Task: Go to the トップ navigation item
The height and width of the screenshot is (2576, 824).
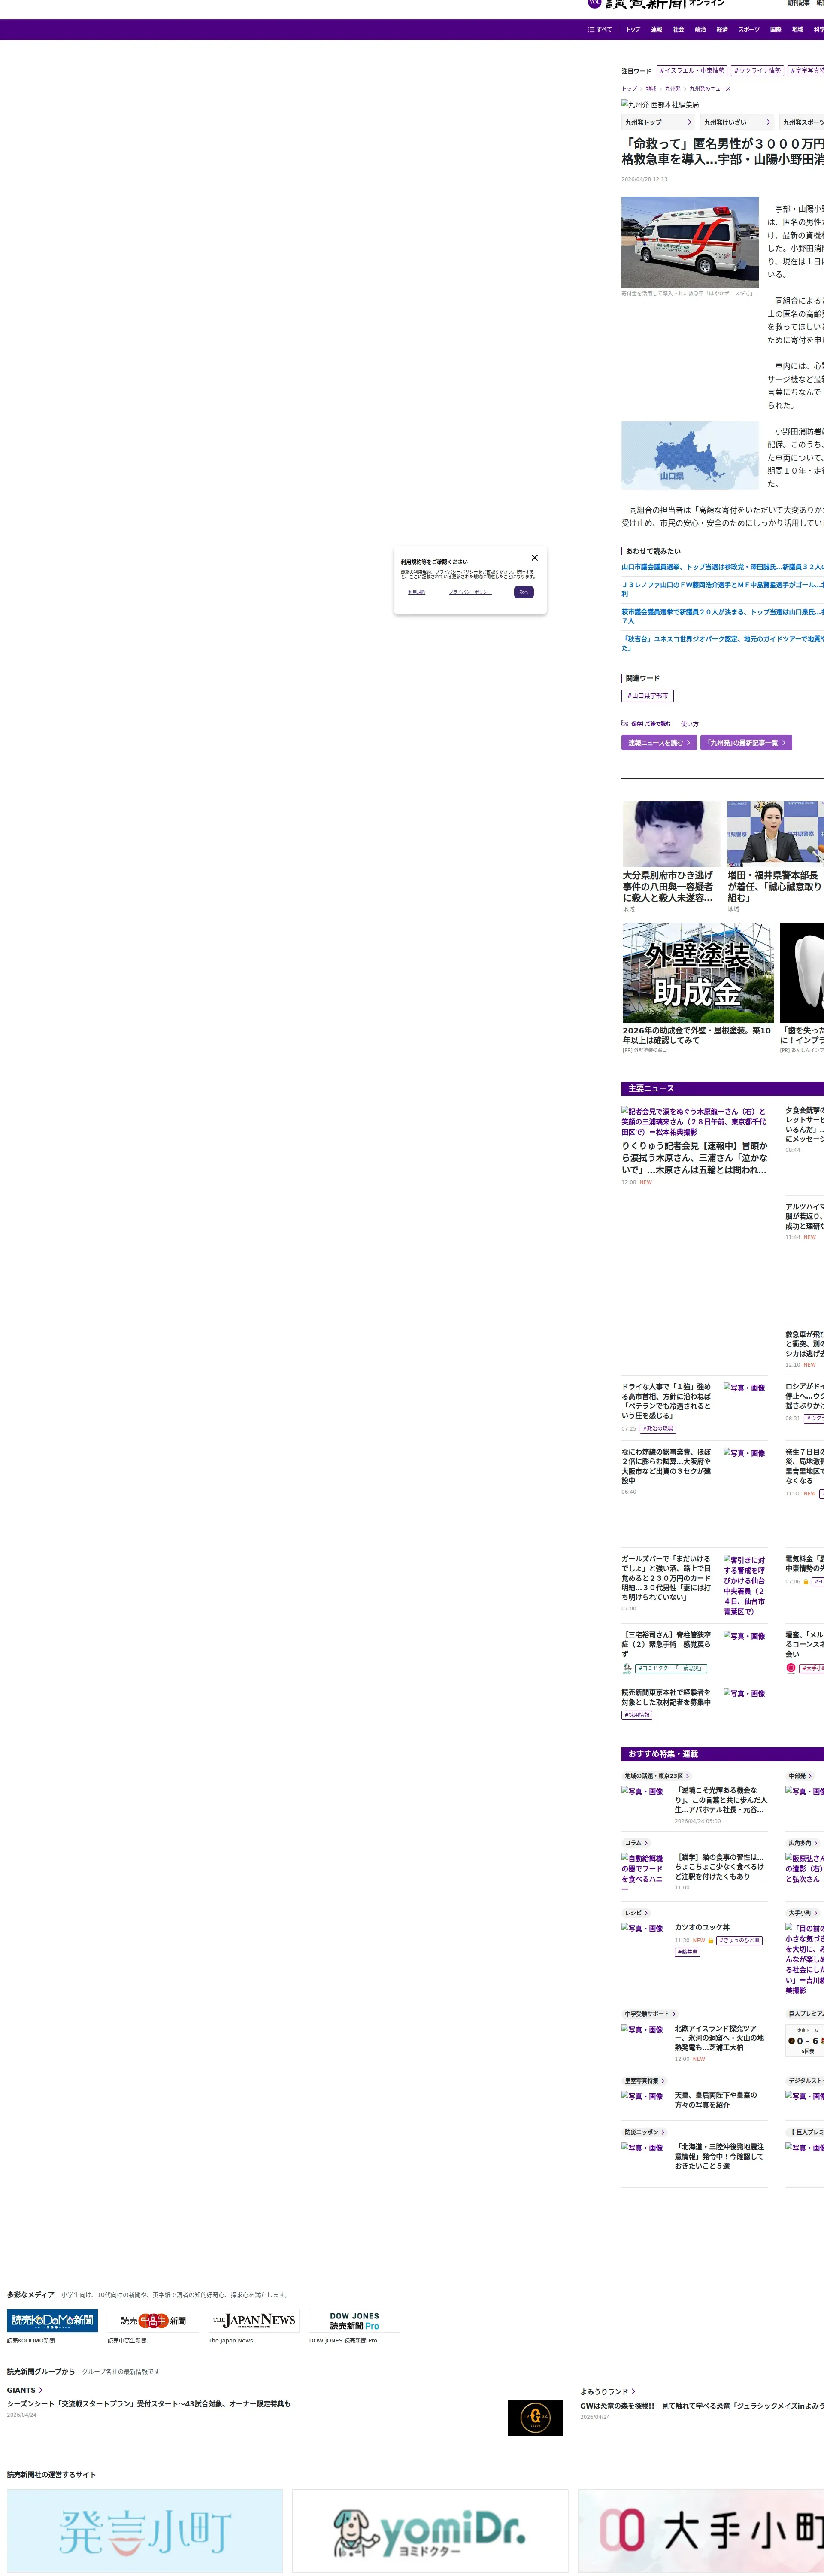Action: [633, 30]
